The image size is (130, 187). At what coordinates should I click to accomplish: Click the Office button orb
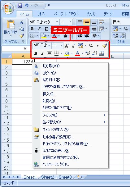click(8, 8)
